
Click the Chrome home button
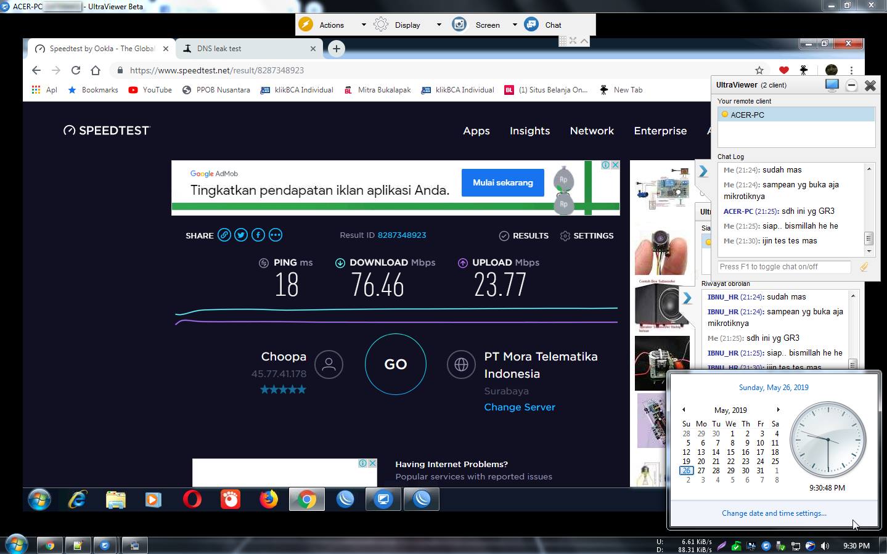tap(96, 70)
